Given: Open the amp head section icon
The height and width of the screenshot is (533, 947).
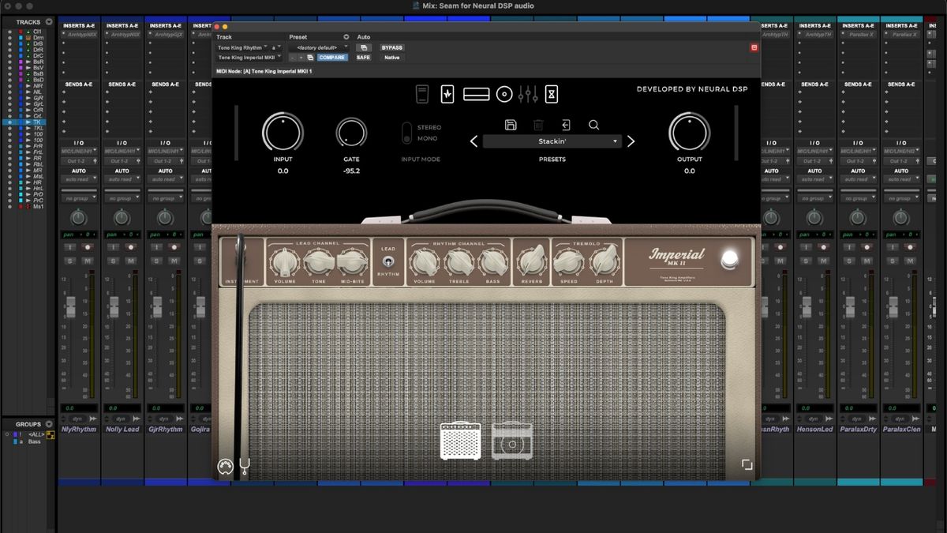Looking at the screenshot, I should pos(475,93).
